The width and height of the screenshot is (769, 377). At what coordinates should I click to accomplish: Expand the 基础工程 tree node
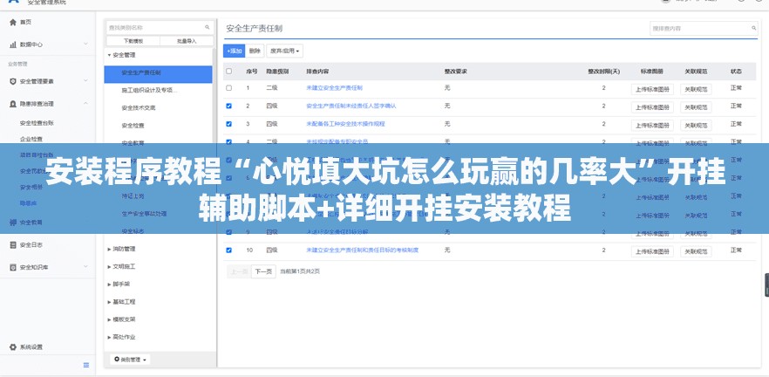coord(109,302)
